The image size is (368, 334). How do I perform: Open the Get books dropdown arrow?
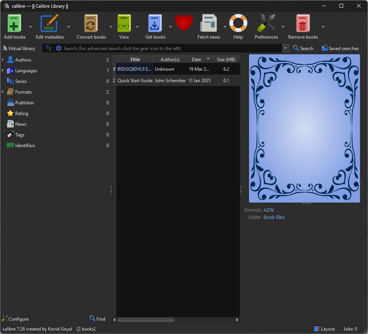(170, 27)
